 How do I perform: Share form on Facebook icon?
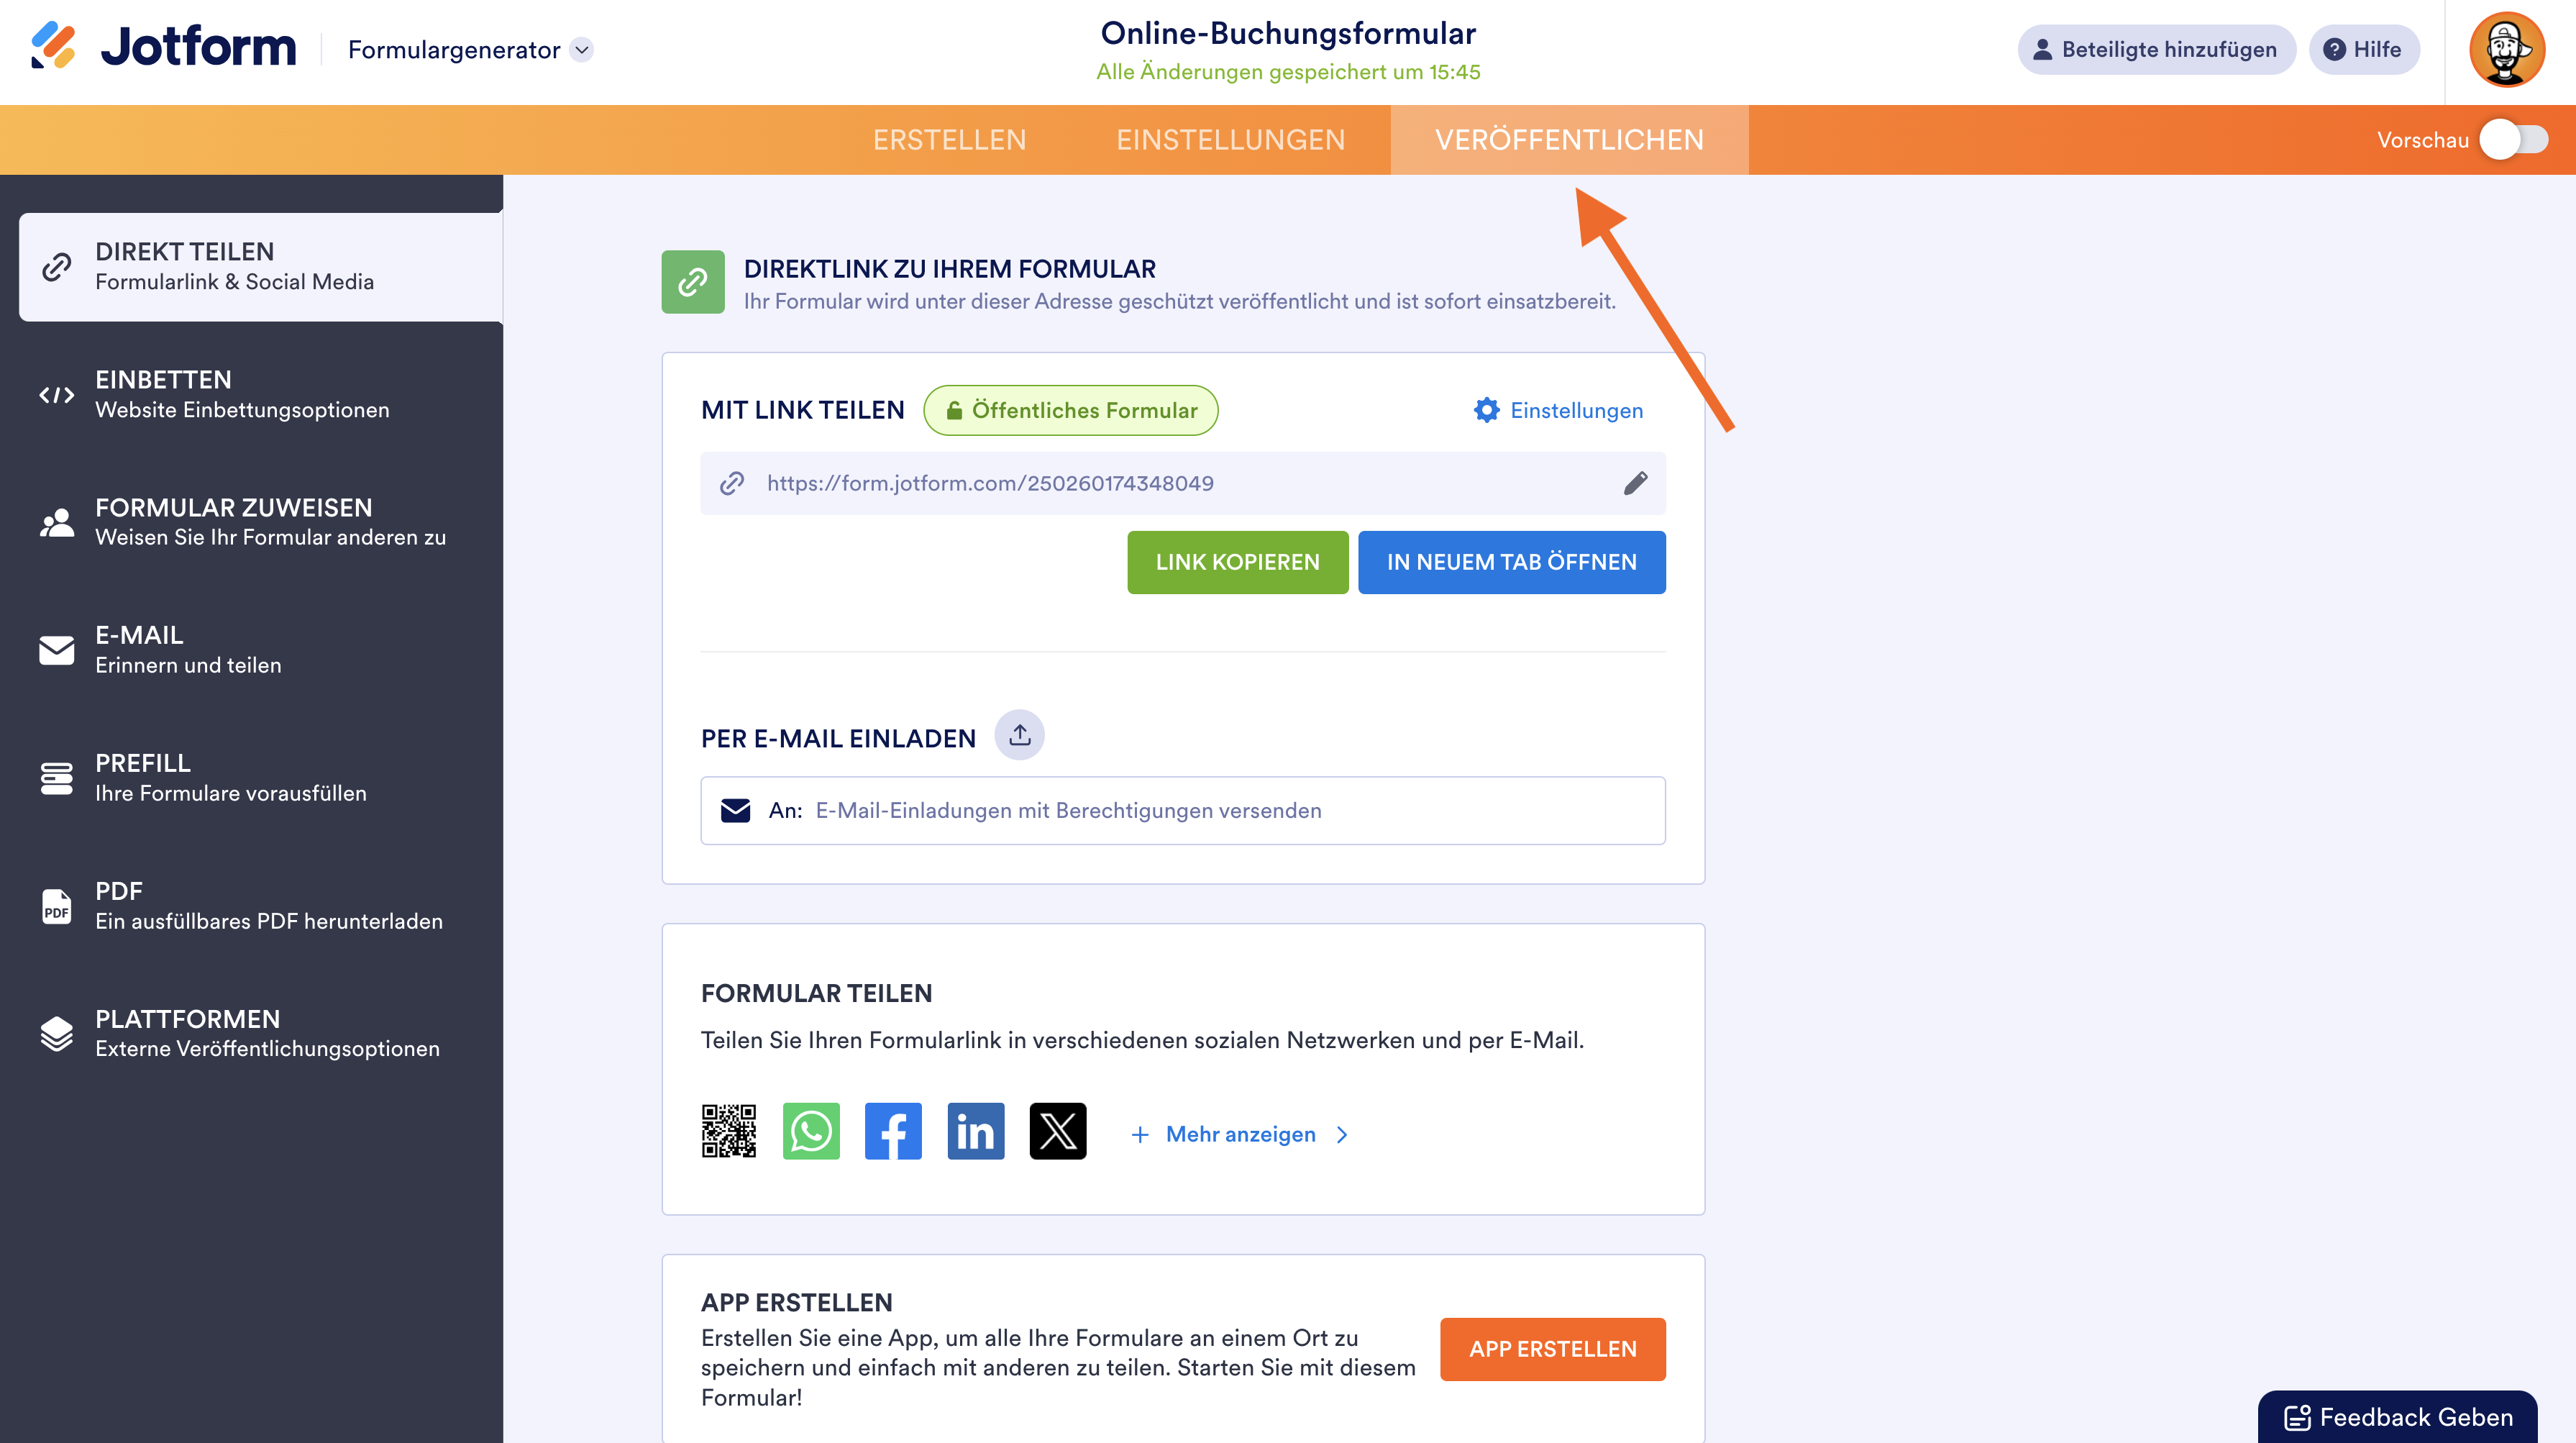pos(893,1131)
